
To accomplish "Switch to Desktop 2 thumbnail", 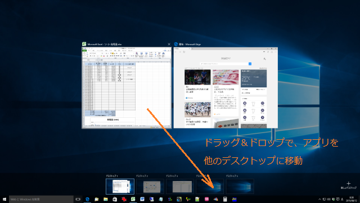I will [x=150, y=187].
